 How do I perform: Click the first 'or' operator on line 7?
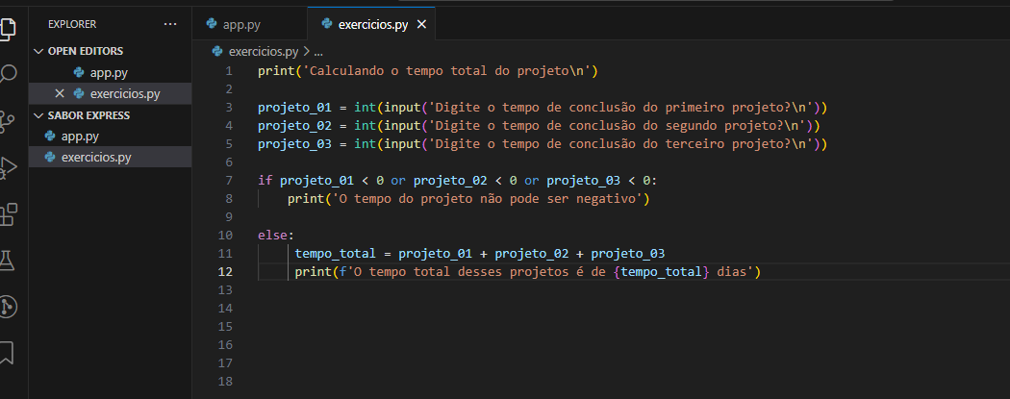[x=398, y=180]
